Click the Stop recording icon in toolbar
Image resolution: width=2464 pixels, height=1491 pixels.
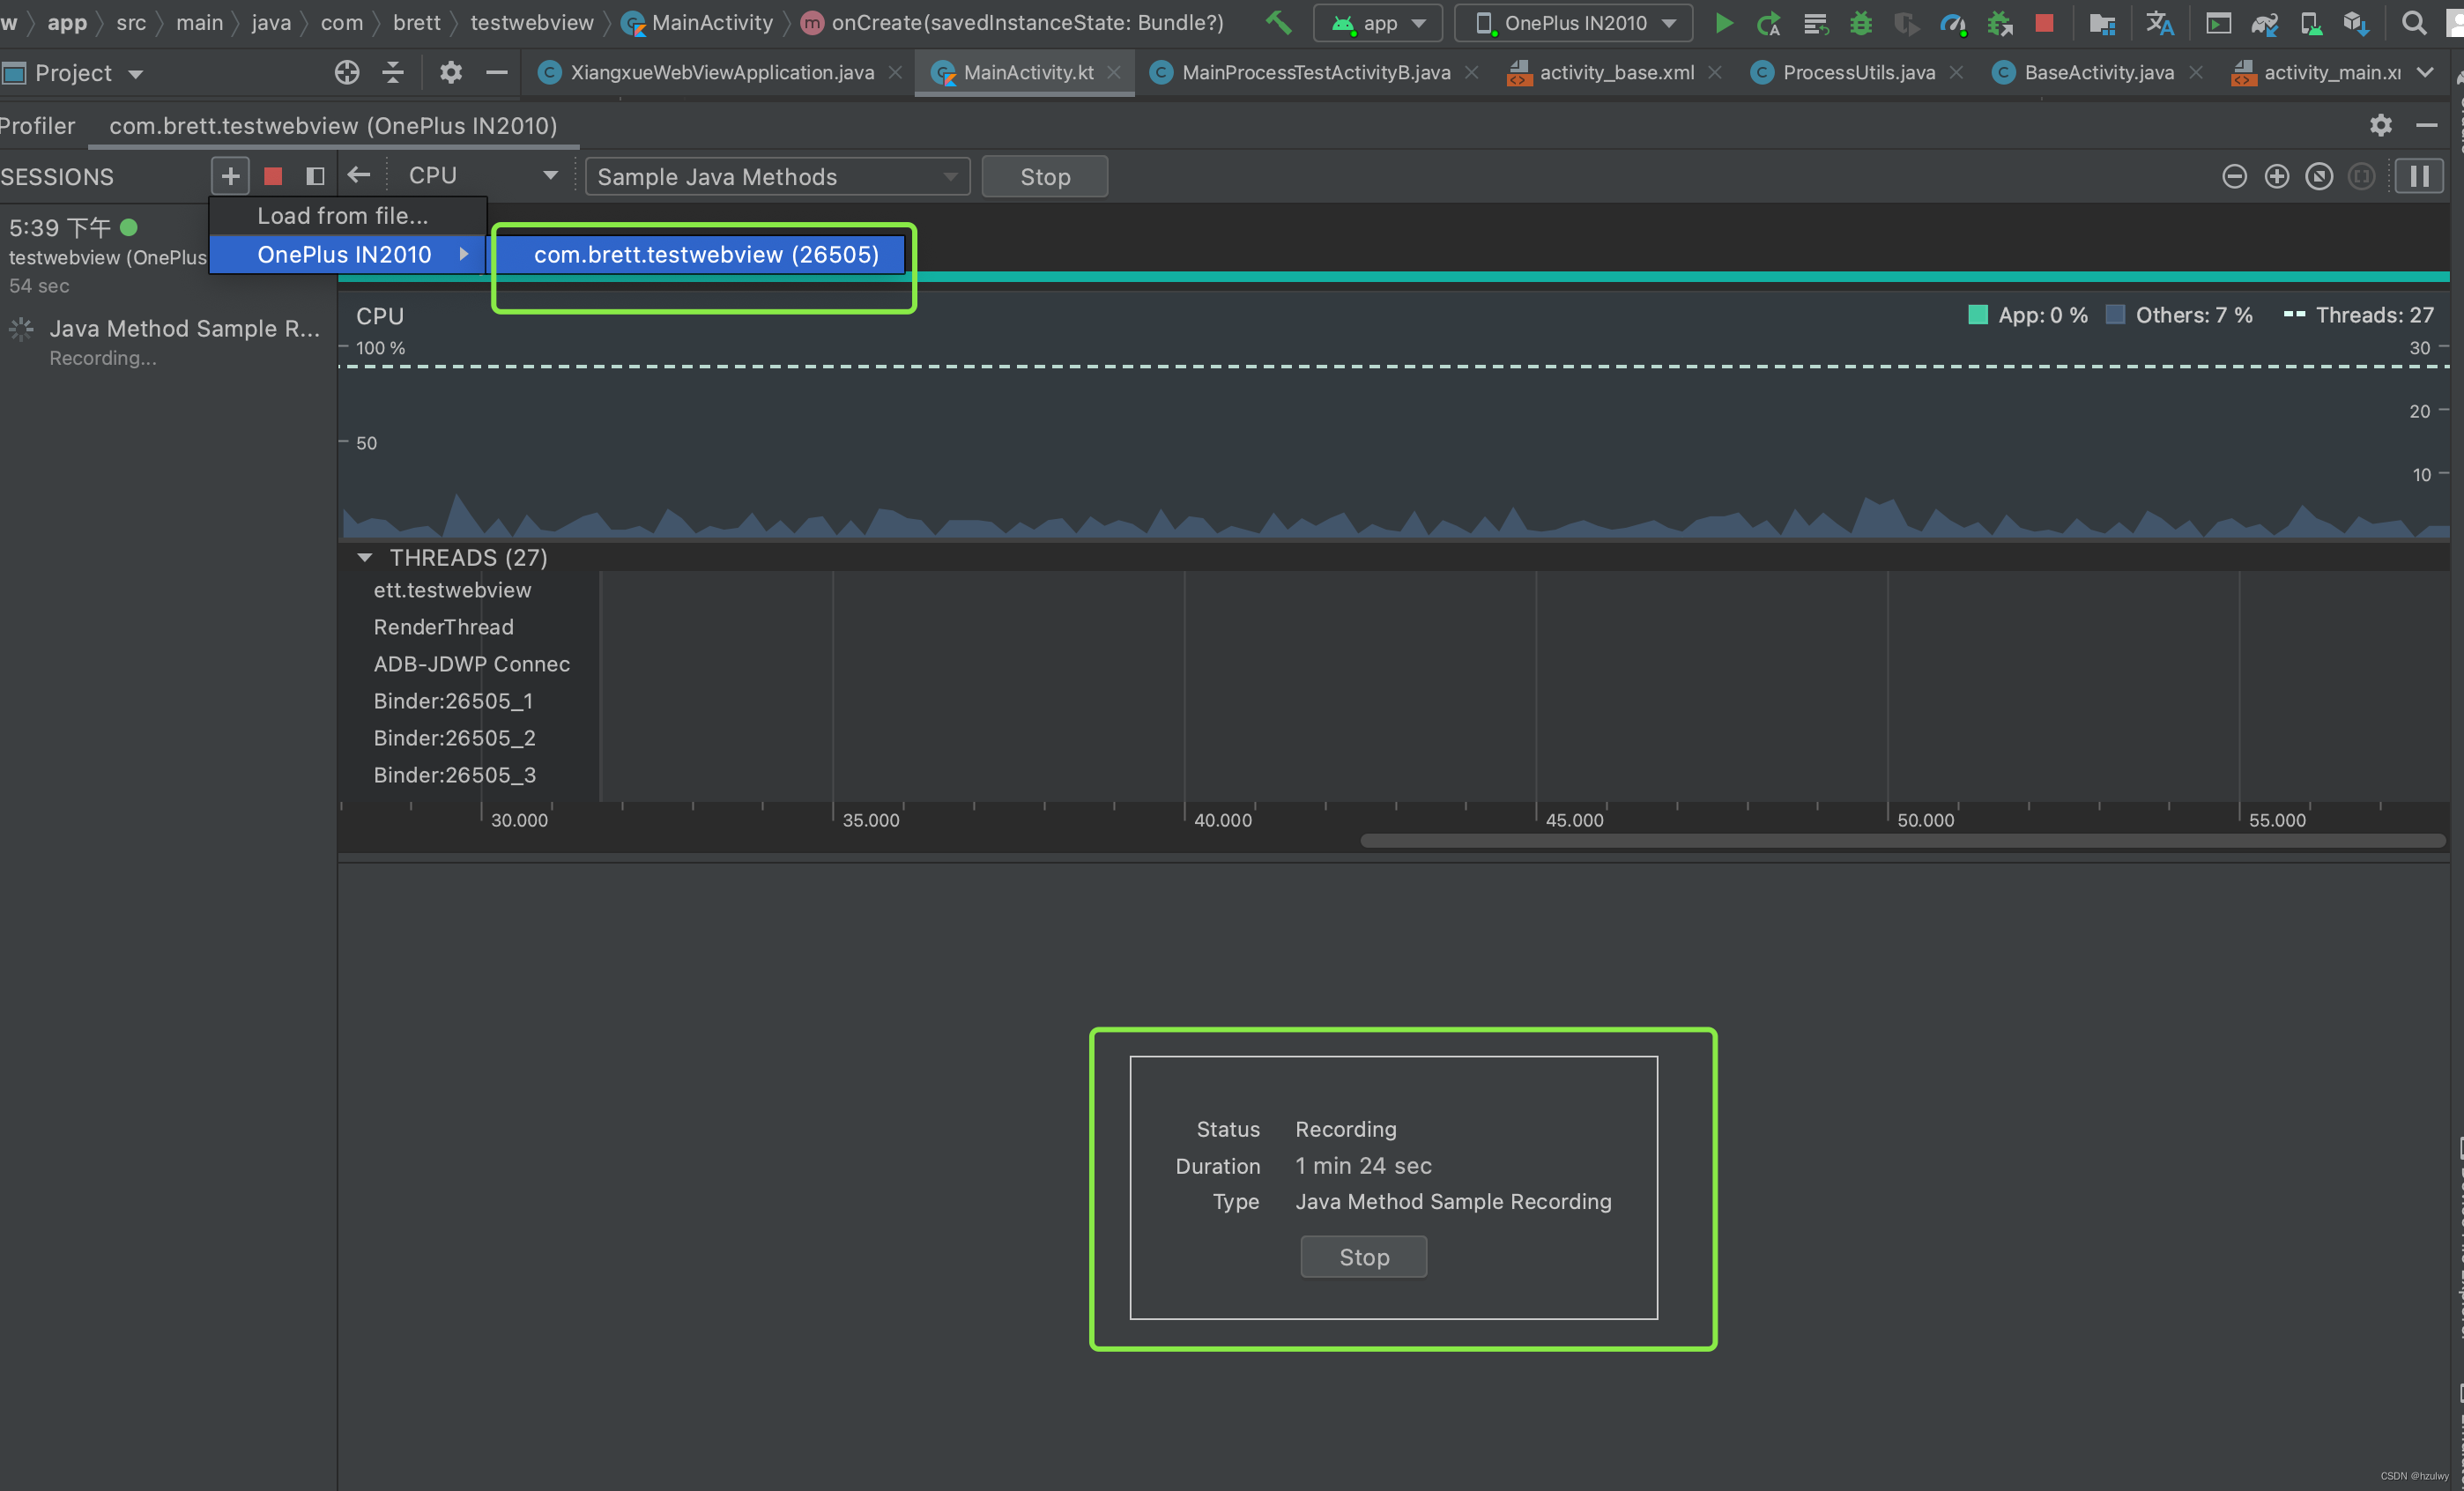[x=273, y=176]
